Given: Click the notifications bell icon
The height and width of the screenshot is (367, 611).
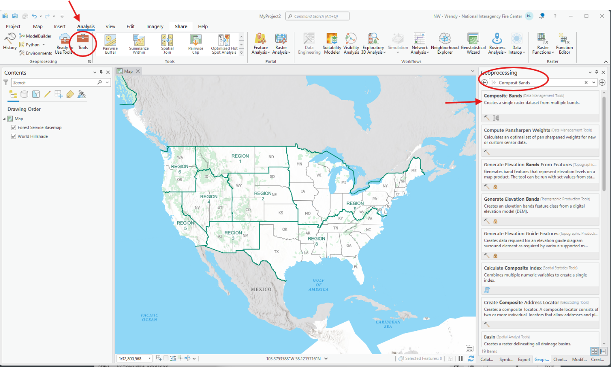Looking at the screenshot, I should tap(541, 16).
